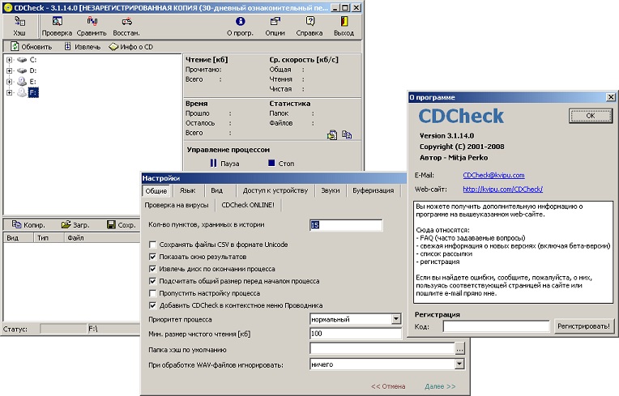Browse for Папка хэш folder with ... button

[459, 349]
